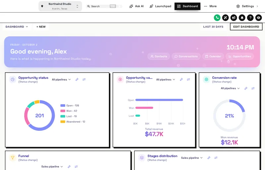
Task: Open the More menu
Action: 210,6
